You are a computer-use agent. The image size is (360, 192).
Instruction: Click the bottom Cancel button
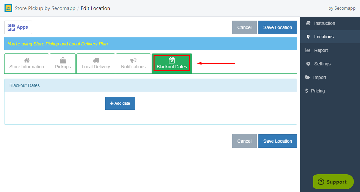coord(244,141)
